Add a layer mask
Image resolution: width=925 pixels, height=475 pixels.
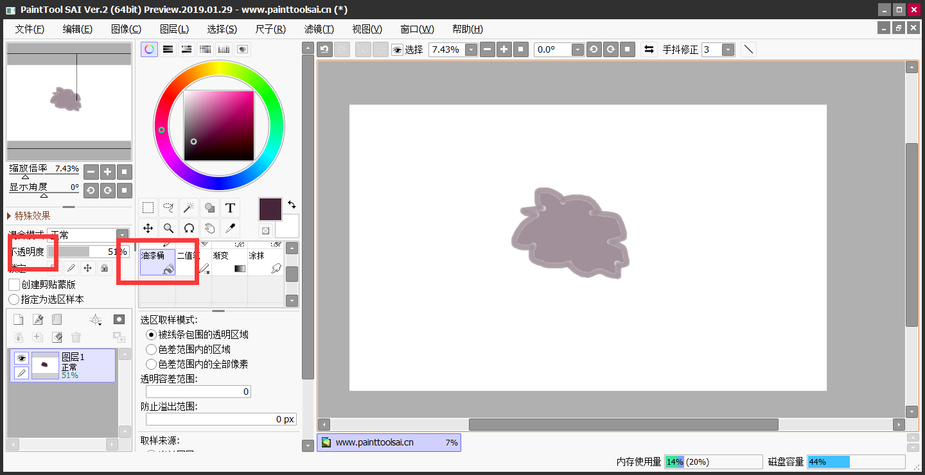click(x=119, y=319)
